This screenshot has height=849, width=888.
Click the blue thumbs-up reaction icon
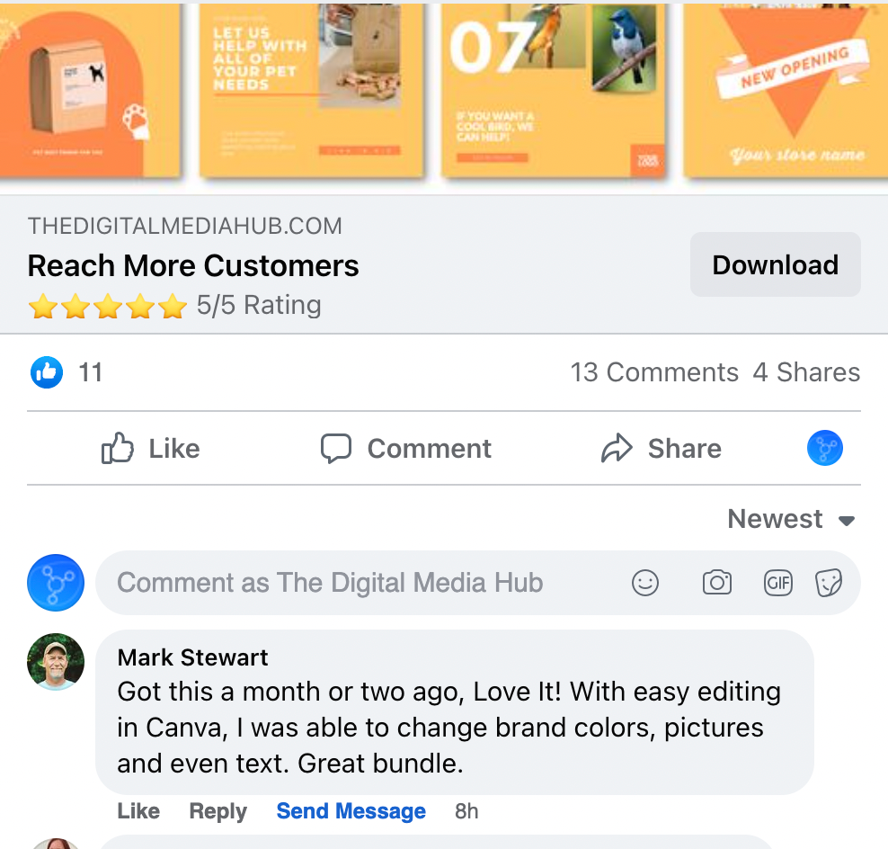47,372
